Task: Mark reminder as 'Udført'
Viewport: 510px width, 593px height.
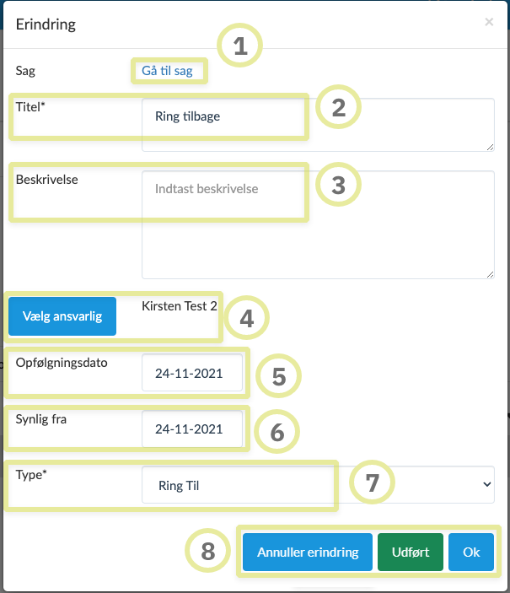Action: coord(410,553)
